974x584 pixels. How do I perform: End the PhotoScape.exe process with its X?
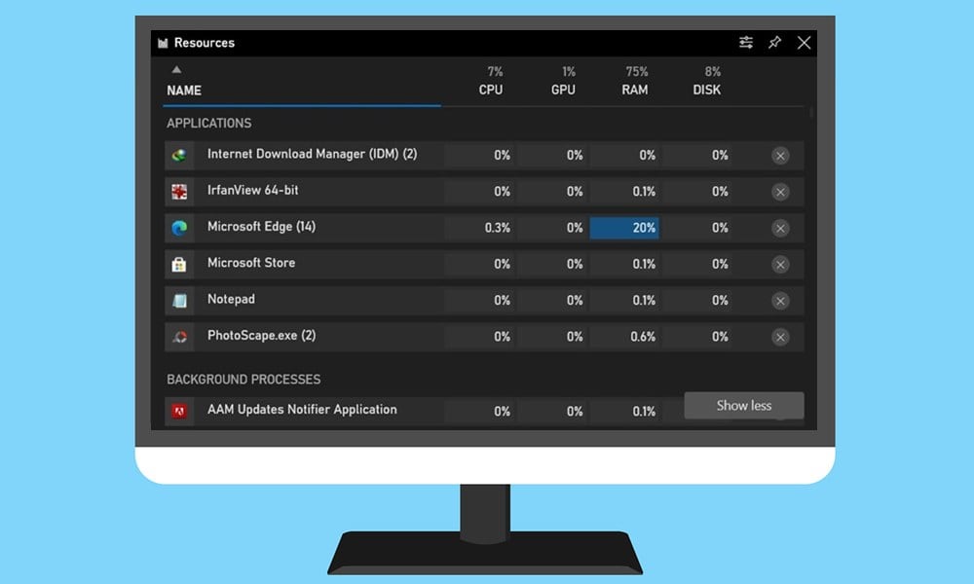point(780,337)
